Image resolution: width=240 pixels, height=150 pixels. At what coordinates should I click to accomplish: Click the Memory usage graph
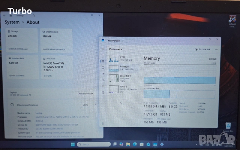click(x=180, y=74)
